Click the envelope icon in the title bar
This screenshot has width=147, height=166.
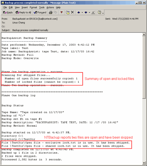3,3
